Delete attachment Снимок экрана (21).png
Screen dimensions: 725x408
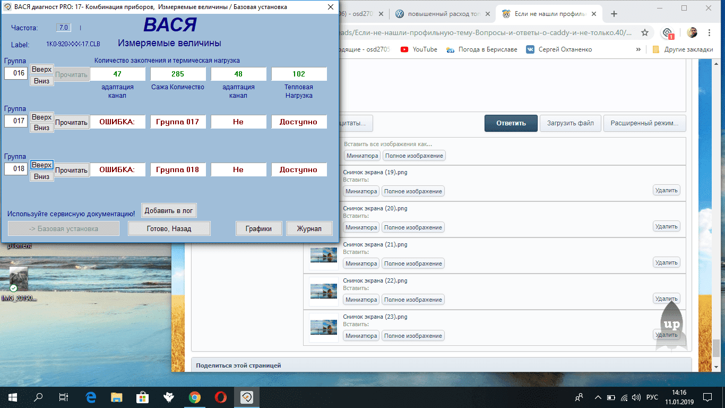pyautogui.click(x=666, y=262)
